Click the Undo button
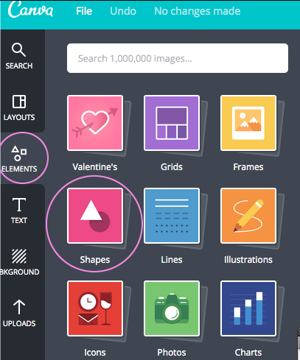The image size is (300, 360). [x=123, y=11]
